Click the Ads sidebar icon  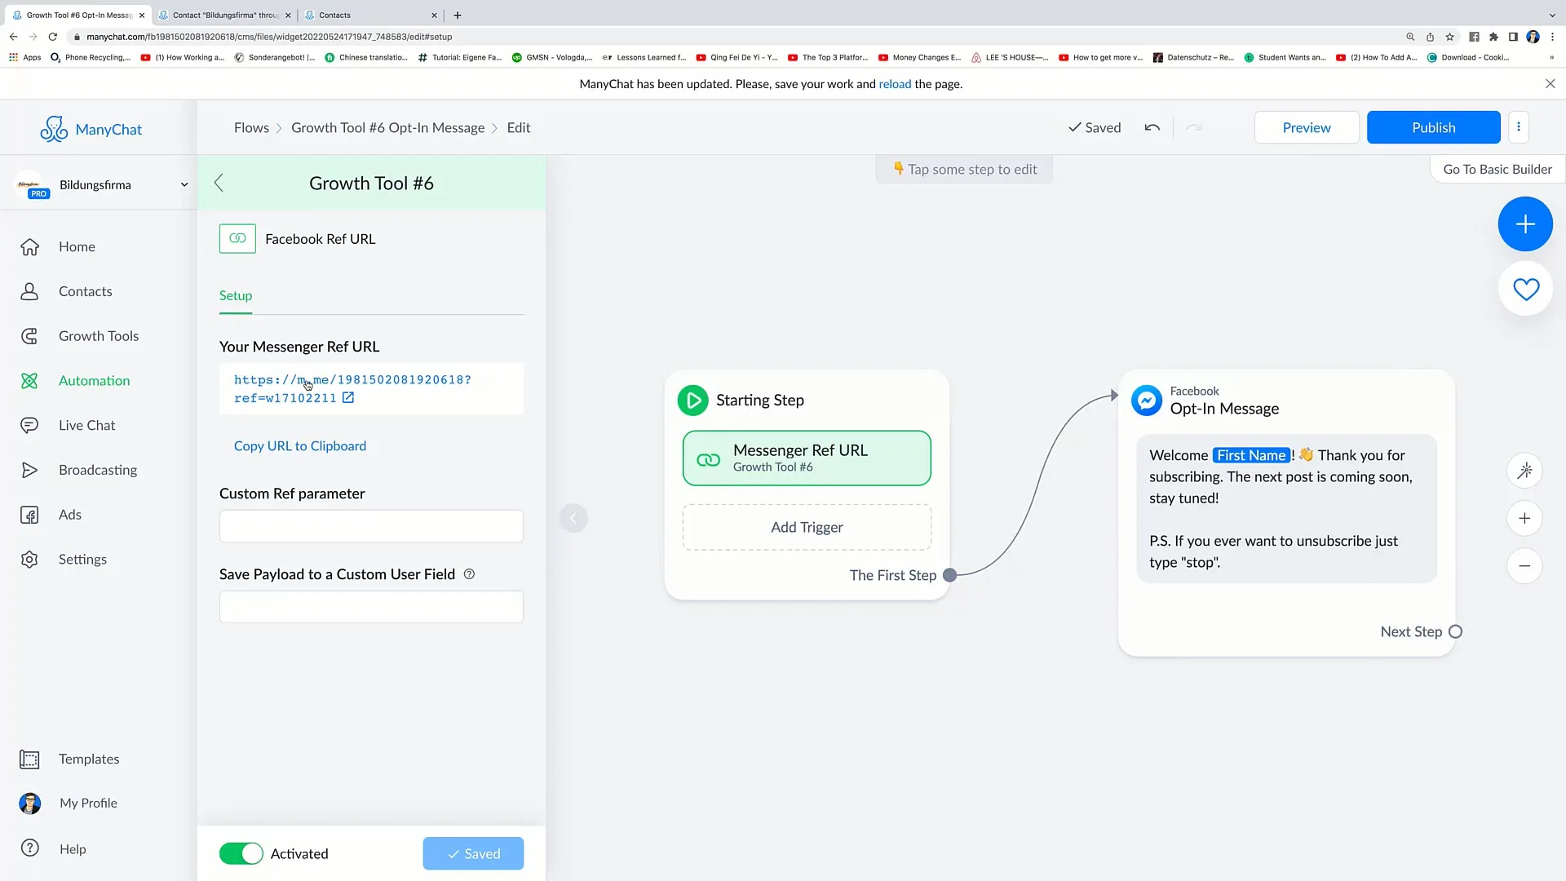[x=29, y=515]
